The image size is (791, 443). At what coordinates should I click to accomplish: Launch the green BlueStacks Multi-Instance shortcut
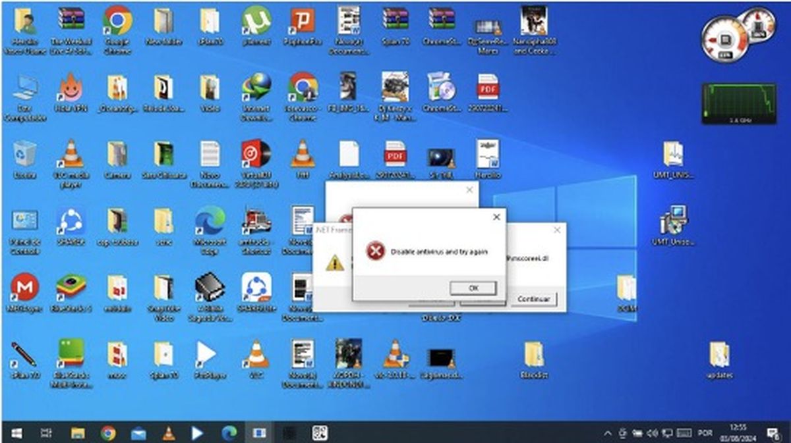71,364
